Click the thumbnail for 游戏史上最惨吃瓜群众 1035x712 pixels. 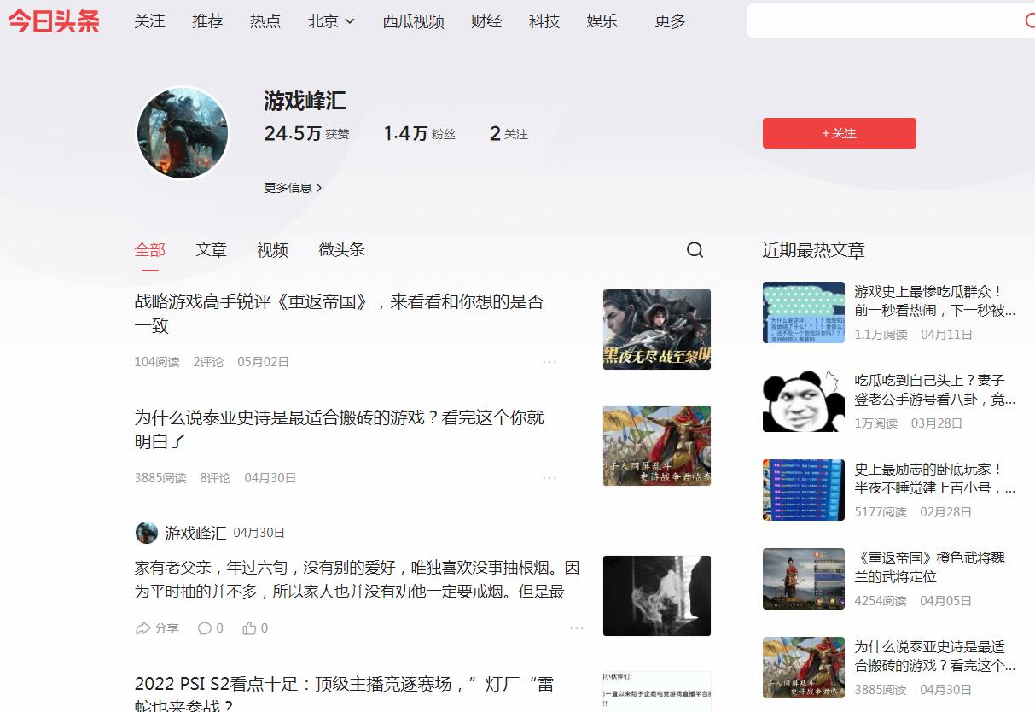coord(804,312)
